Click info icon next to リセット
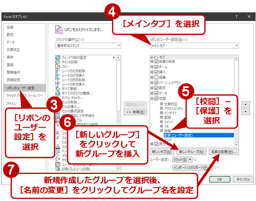The image size is (256, 201). pyautogui.click(x=195, y=159)
